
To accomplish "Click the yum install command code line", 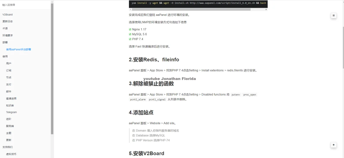I will tap(198, 3).
